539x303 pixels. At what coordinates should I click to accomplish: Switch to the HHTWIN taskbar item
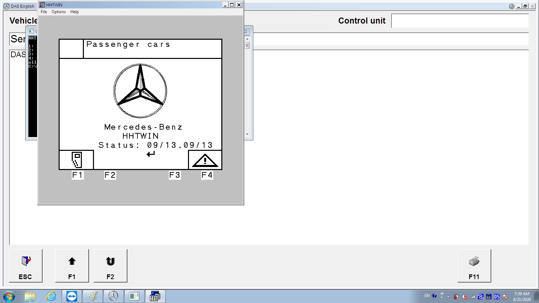click(x=155, y=297)
